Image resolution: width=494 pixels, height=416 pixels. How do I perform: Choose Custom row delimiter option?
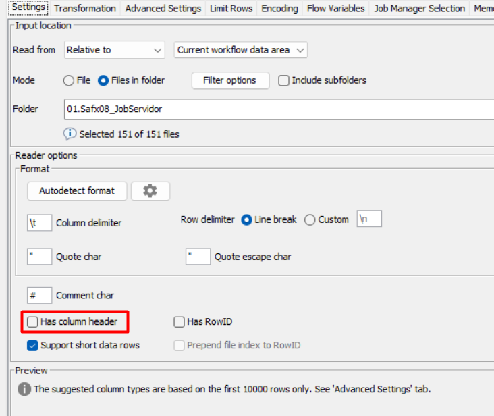pos(310,219)
